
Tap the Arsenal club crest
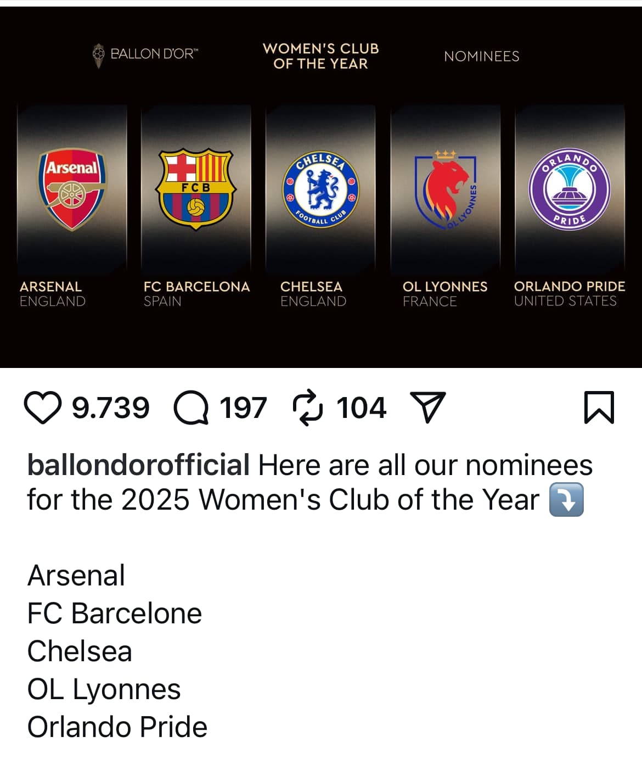pyautogui.click(x=72, y=188)
